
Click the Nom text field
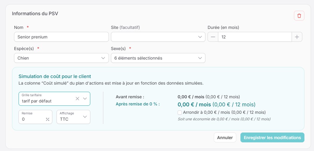tap(61, 37)
